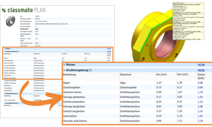Click the Zeit value 1,85 for Schrupp langdrehen
Screen dimensions: 212x127
(x=180, y=106)
